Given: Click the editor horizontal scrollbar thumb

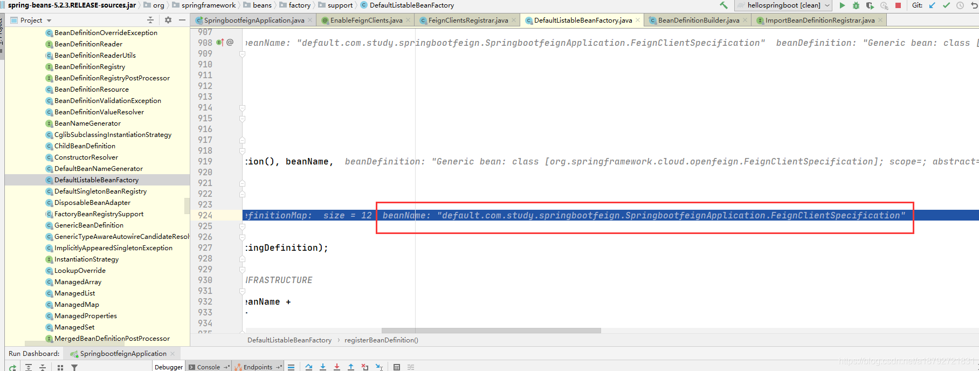Looking at the screenshot, I should (x=491, y=331).
